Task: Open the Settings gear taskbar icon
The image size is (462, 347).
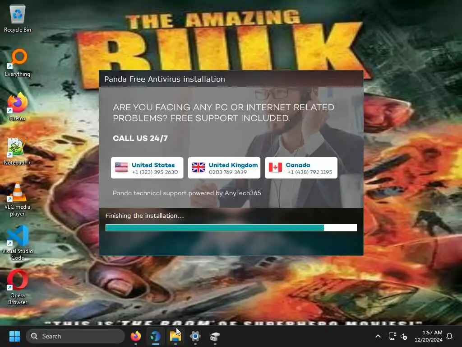Action: (x=195, y=336)
